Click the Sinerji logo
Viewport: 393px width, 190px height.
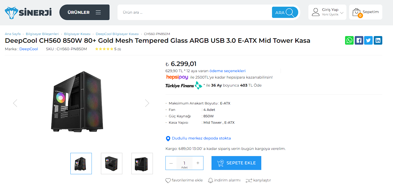[28, 12]
